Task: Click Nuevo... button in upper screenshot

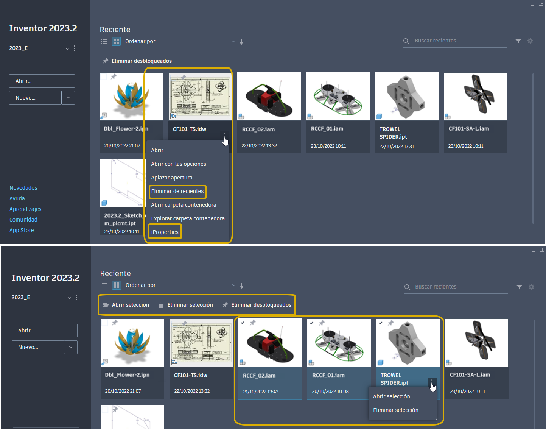Action: click(x=35, y=98)
